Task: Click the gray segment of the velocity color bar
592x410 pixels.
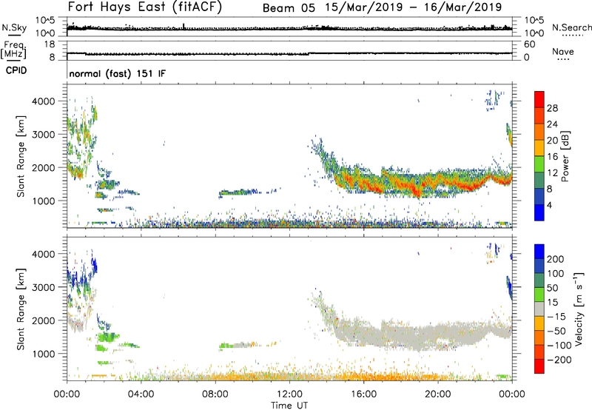Action: [x=539, y=309]
